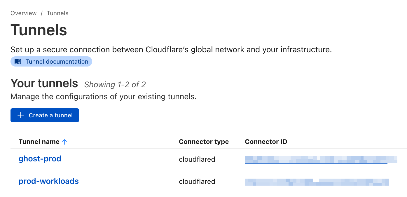407x197 pixels.
Task: Click the cloudflared connector type in prod-workloads row
Action: point(197,182)
